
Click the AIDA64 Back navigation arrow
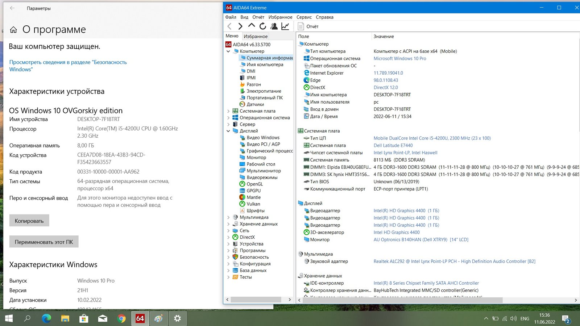pos(229,26)
